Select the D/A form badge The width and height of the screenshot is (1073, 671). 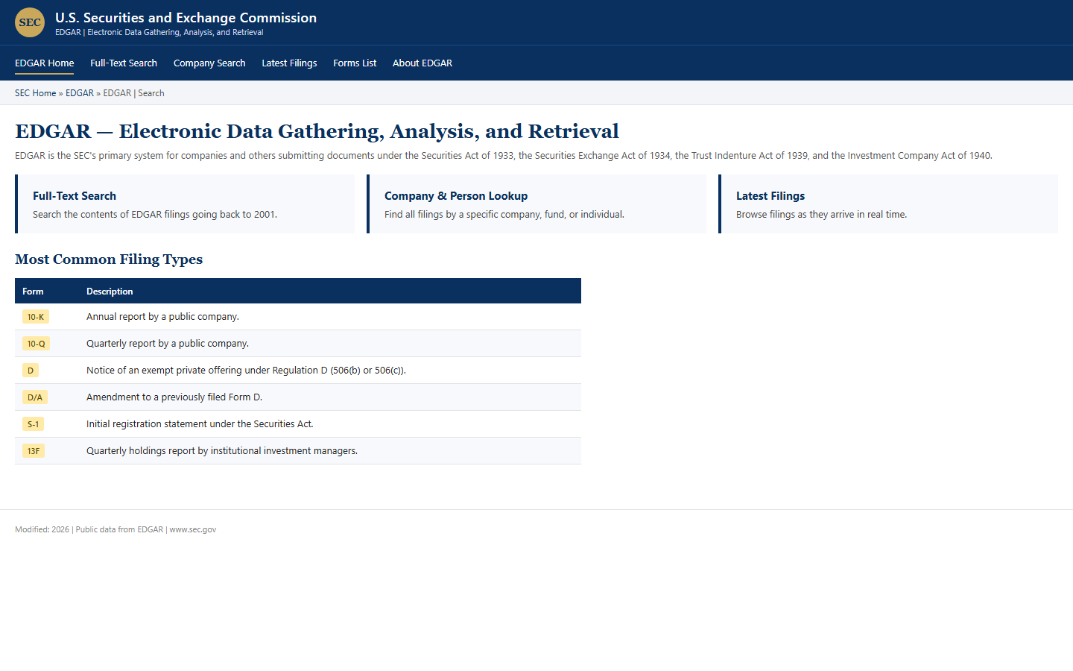35,397
